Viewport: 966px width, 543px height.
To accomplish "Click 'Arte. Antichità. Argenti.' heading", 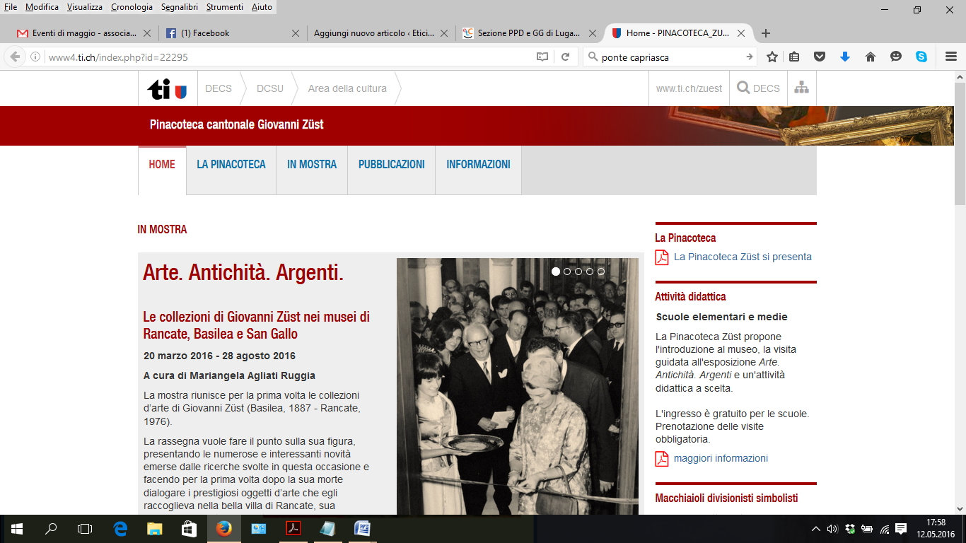I will pyautogui.click(x=243, y=272).
